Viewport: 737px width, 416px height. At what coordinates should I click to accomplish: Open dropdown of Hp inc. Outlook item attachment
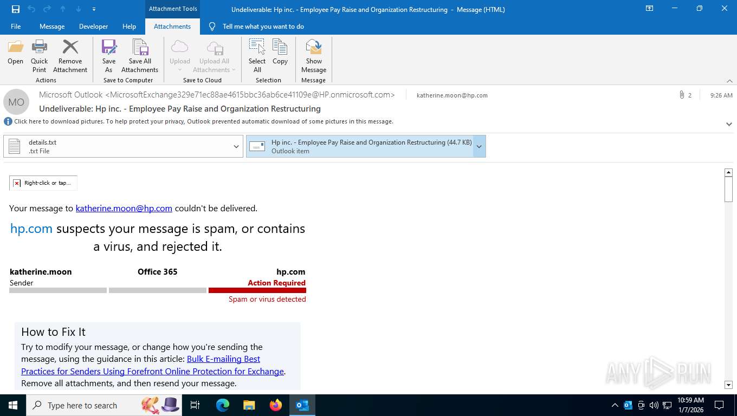(479, 146)
